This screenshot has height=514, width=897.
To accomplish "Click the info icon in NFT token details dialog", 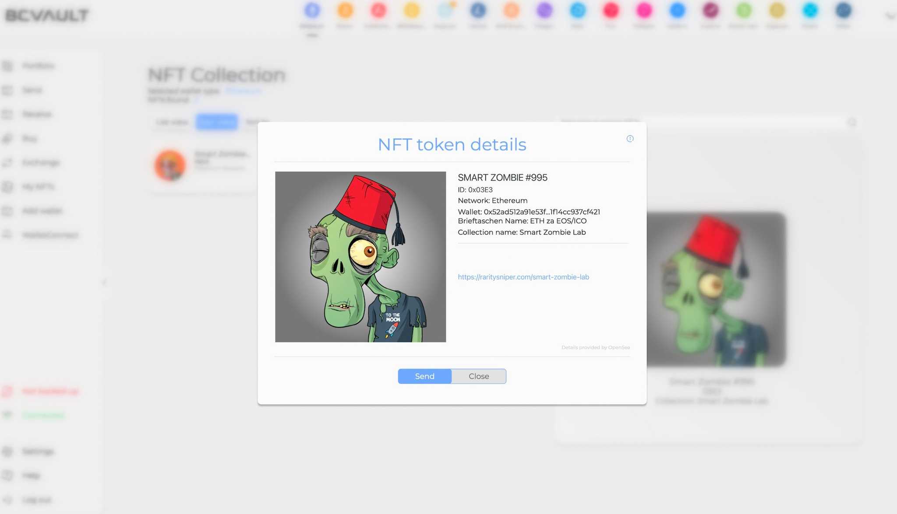I will coord(630,139).
